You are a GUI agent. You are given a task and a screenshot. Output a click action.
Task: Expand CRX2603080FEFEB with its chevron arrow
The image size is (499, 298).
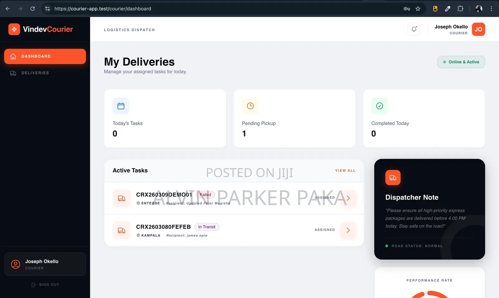point(348,230)
